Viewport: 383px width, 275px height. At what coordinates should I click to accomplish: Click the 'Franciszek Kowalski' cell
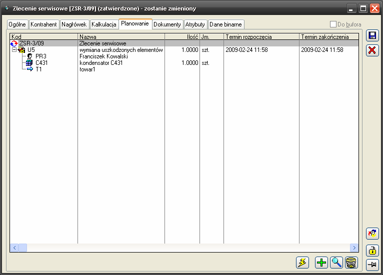103,56
